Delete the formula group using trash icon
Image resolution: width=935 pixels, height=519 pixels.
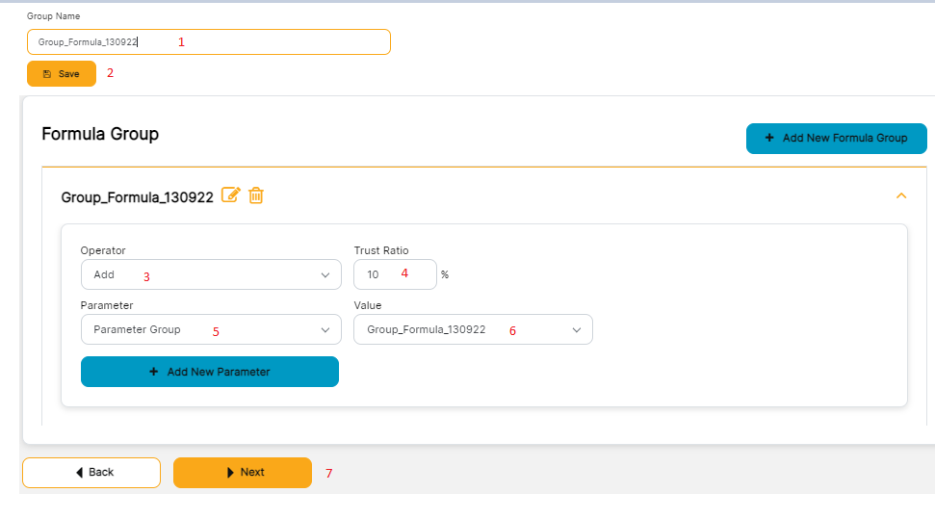(256, 195)
